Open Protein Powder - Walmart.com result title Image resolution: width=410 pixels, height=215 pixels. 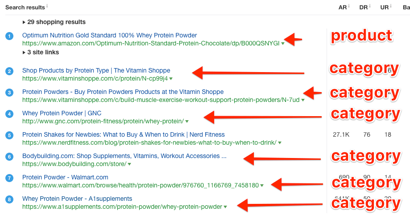(x=65, y=178)
